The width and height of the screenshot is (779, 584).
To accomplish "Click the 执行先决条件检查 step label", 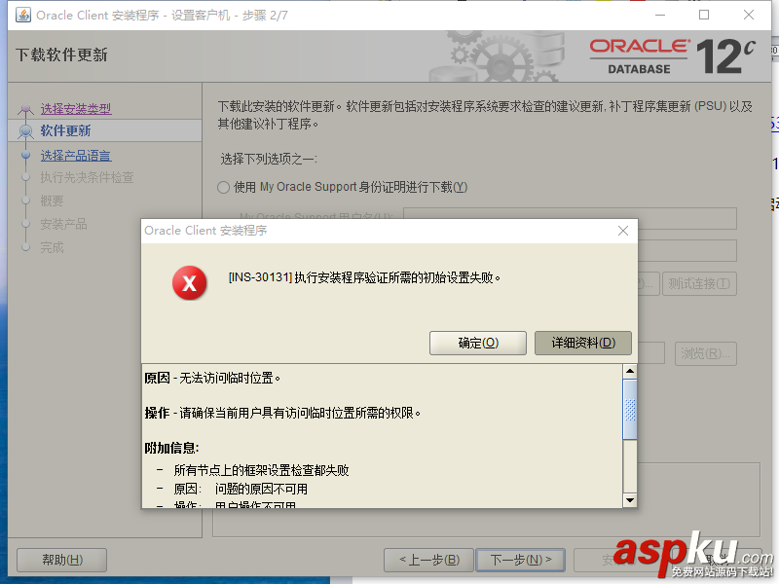I will tap(87, 178).
